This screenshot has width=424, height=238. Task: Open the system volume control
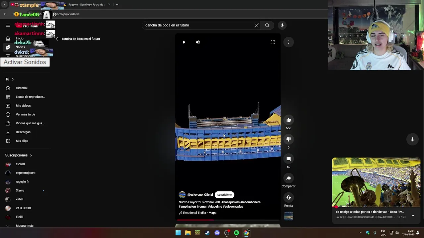(397, 233)
